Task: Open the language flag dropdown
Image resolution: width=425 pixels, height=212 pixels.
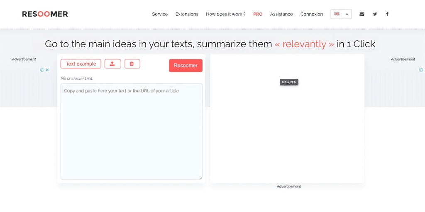Action: (x=341, y=14)
